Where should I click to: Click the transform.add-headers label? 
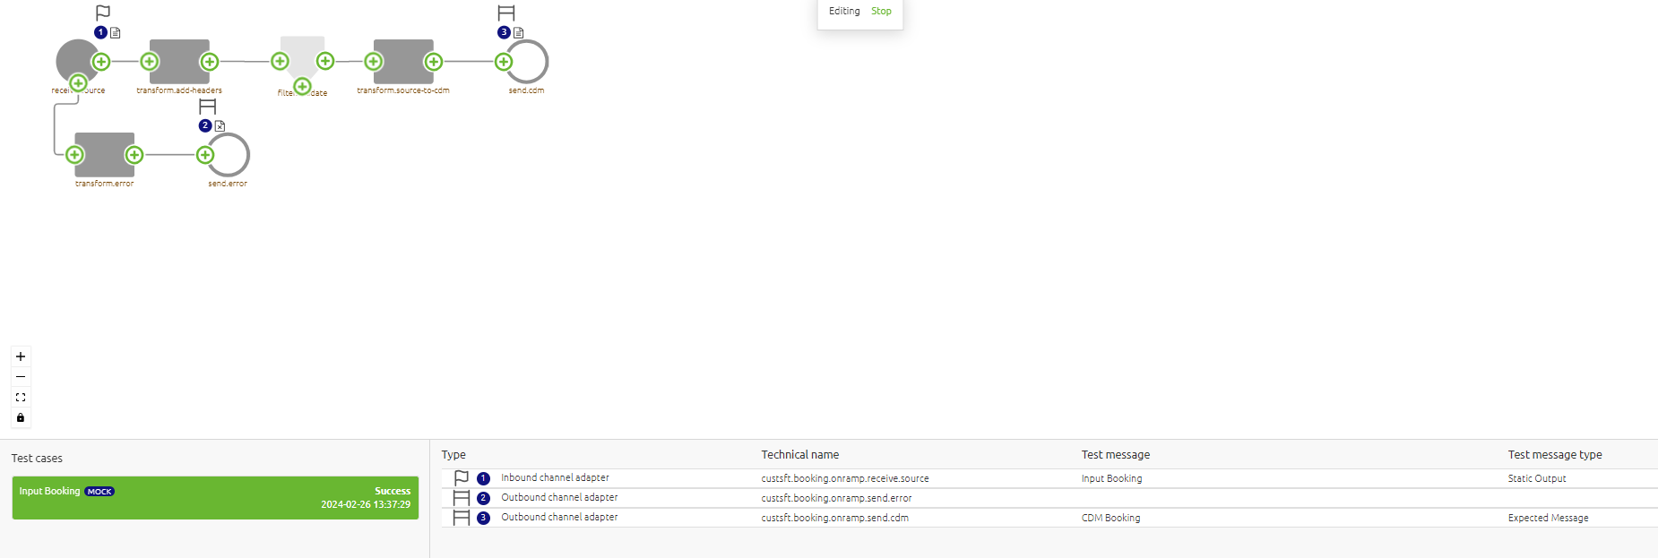pos(179,90)
